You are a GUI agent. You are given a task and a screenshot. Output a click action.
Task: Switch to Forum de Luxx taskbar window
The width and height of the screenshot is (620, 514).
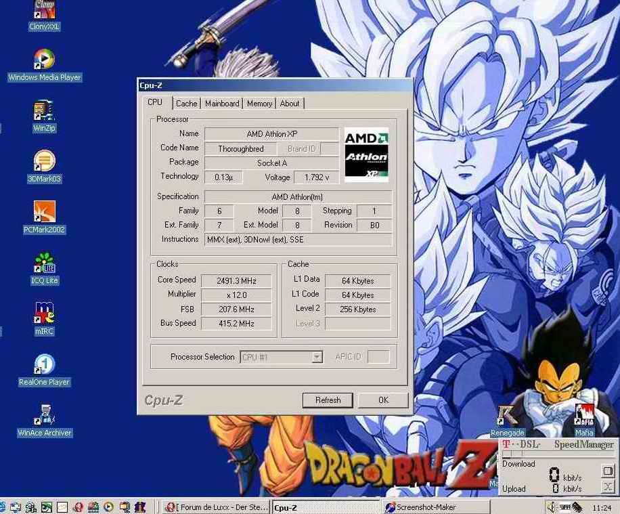pos(216,507)
